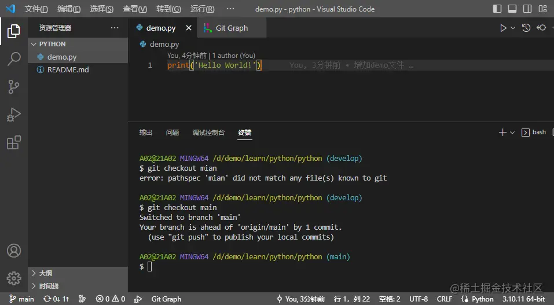Open the 文件(F) menu
Viewport: 554px width, 305px height.
[x=36, y=9]
